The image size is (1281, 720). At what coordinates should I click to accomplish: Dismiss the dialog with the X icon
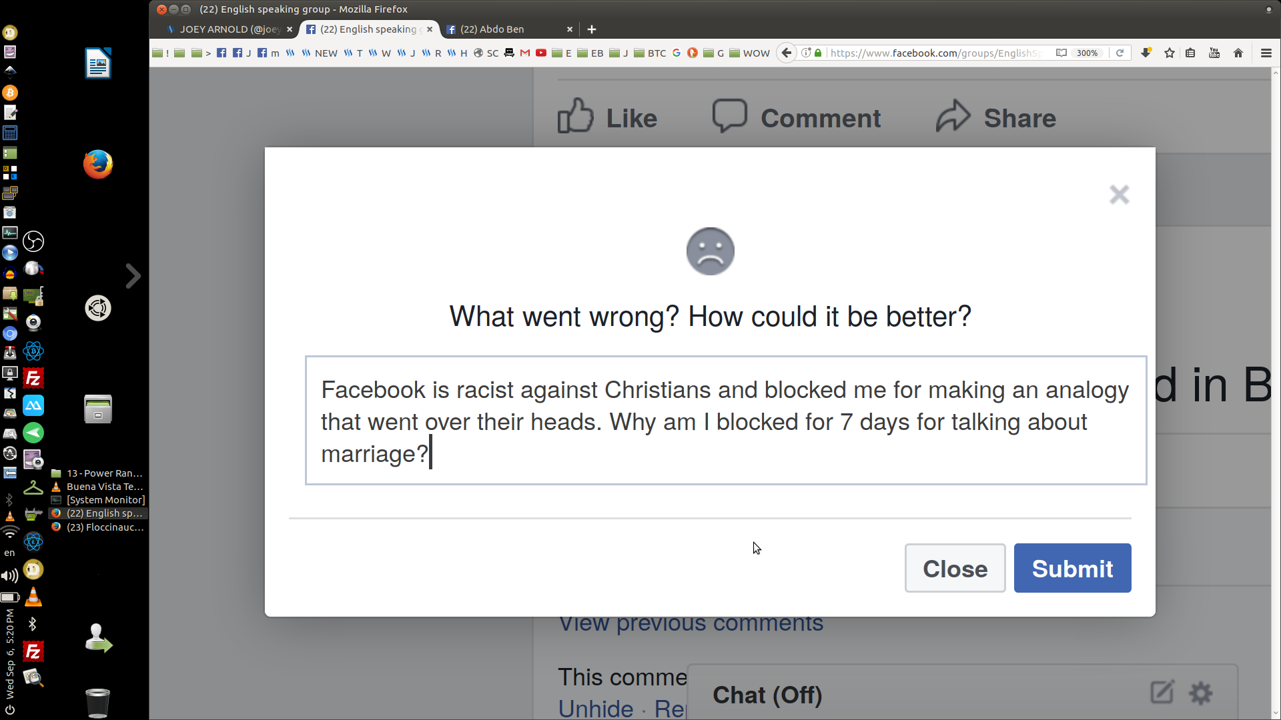[1119, 195]
